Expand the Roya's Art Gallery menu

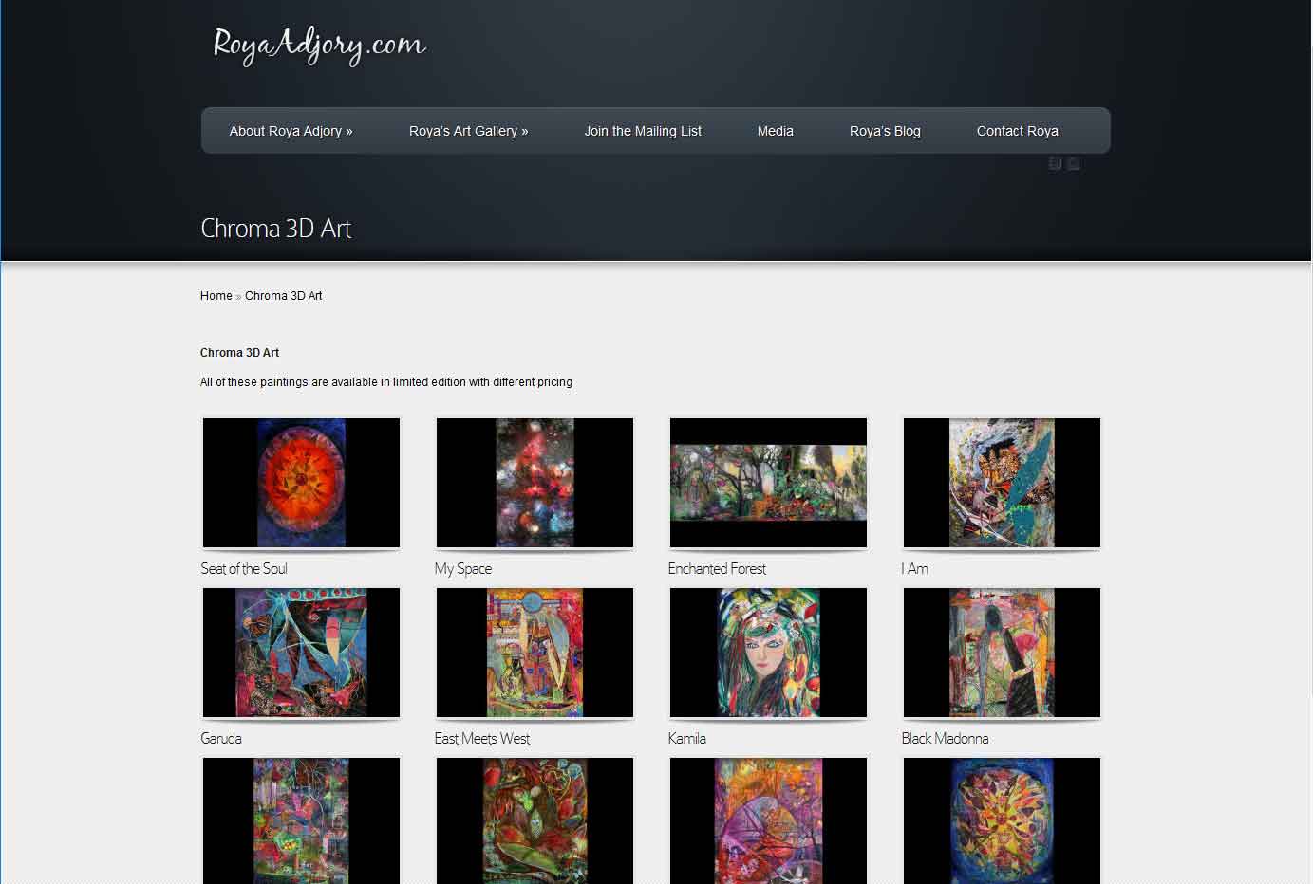click(x=468, y=131)
